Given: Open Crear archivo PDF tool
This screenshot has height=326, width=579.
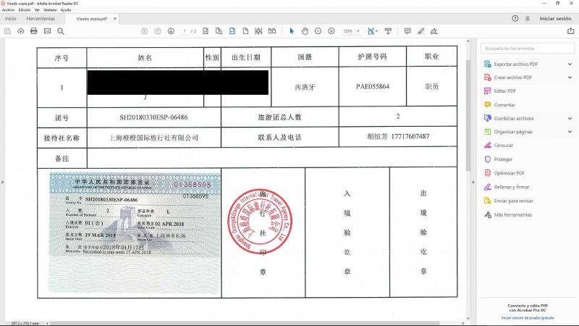Looking at the screenshot, I should tap(512, 78).
